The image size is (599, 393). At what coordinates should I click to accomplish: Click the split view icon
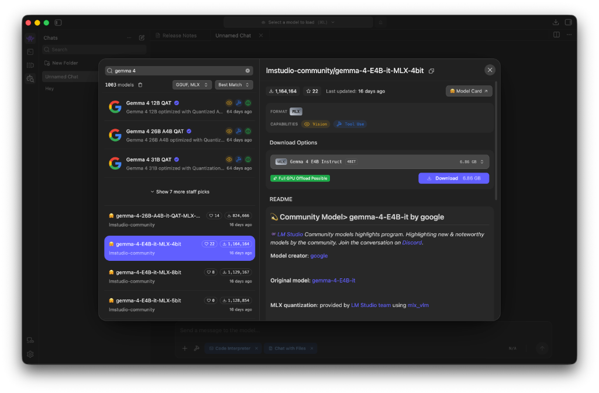coord(557,35)
